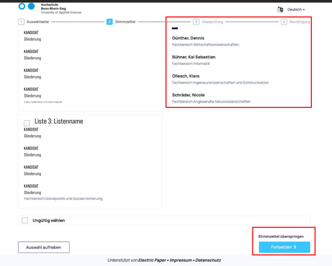Click the Fortsetzen button
The height and width of the screenshot is (266, 332).
[x=284, y=247]
